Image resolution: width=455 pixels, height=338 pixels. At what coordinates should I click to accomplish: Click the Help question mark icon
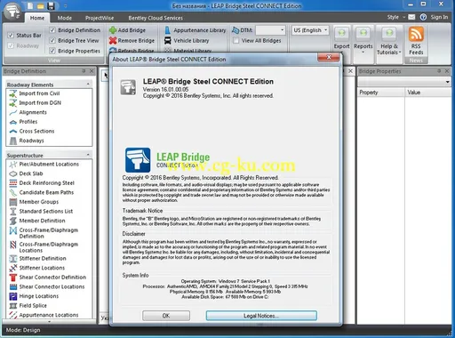423,17
